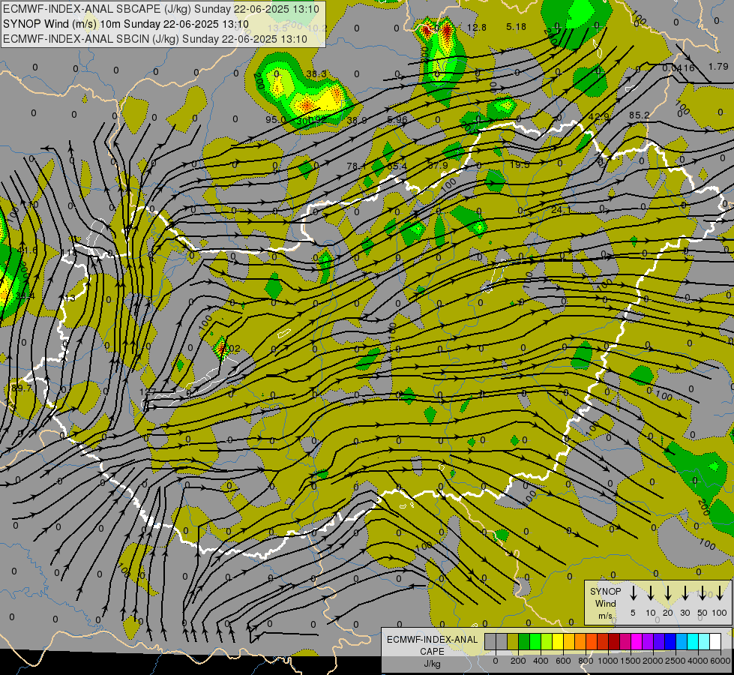This screenshot has width=734, height=675.
Task: Click the 20 m/s wind arrow in the legend
Action: click(x=667, y=593)
